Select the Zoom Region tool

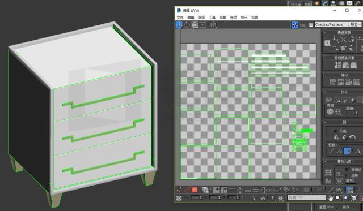coord(346,198)
